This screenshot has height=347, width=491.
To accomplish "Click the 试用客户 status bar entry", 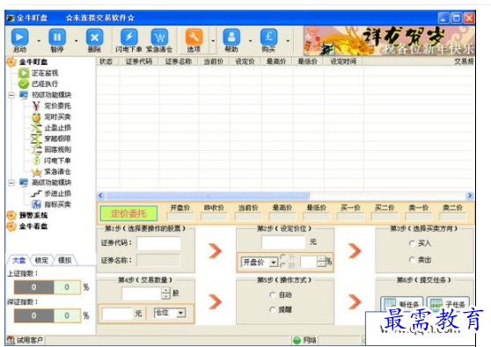I will pyautogui.click(x=26, y=340).
